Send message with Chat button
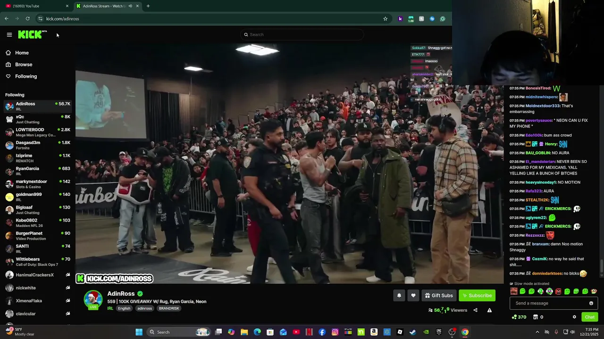This screenshot has width=604, height=339. pos(590,317)
